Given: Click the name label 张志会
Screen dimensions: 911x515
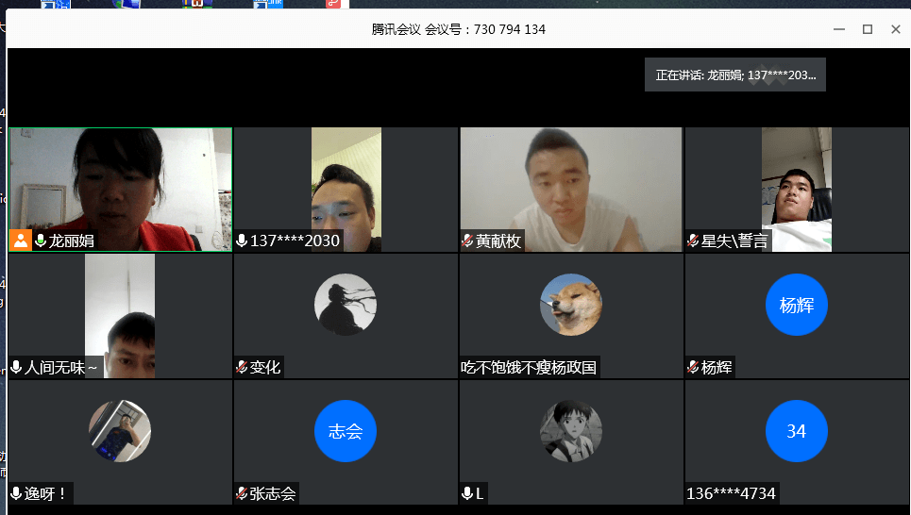Looking at the screenshot, I should pos(273,493).
